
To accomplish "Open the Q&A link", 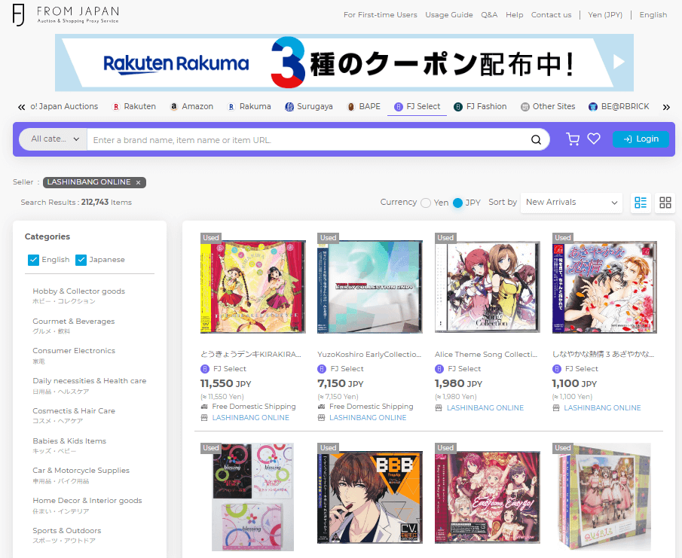I will coord(489,15).
